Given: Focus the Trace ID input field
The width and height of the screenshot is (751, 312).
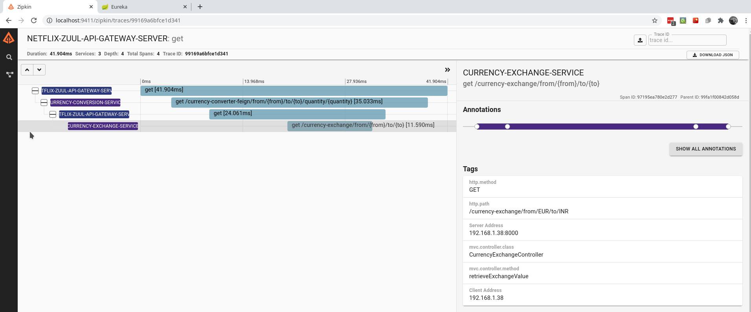Looking at the screenshot, I should pos(687,40).
